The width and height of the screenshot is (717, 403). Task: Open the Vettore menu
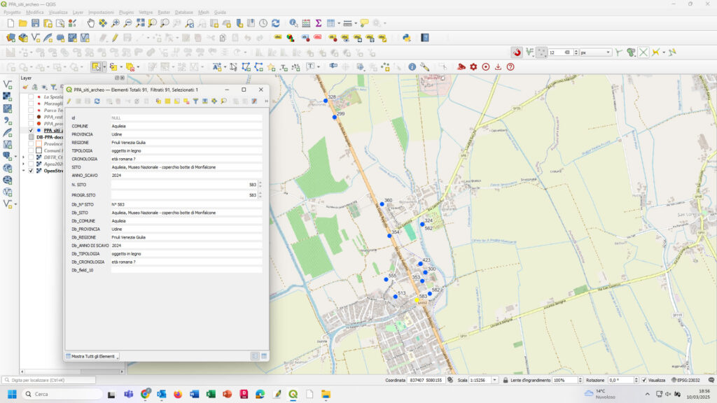click(x=146, y=13)
